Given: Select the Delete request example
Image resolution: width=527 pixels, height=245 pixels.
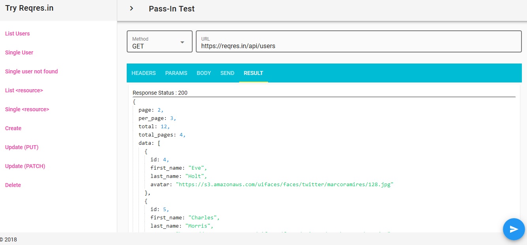Looking at the screenshot, I should [x=13, y=185].
